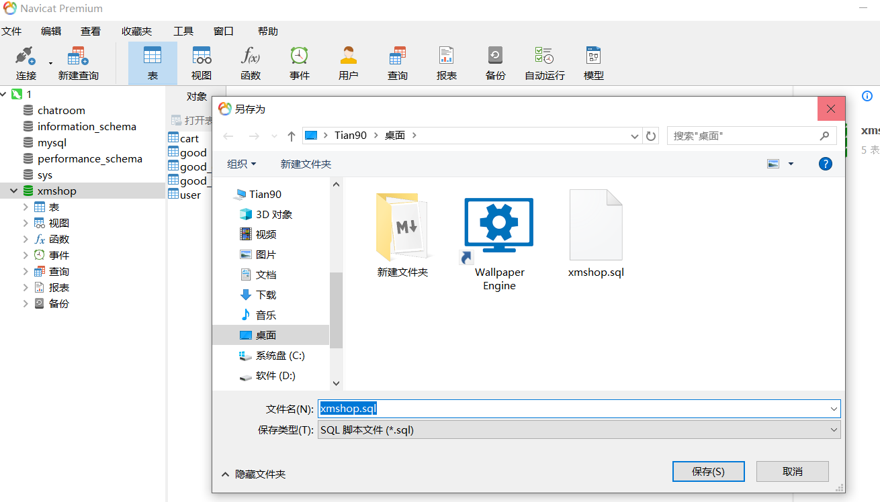Select the 用户 (Users) toolbar icon
Image resolution: width=880 pixels, height=502 pixels.
[x=348, y=62]
